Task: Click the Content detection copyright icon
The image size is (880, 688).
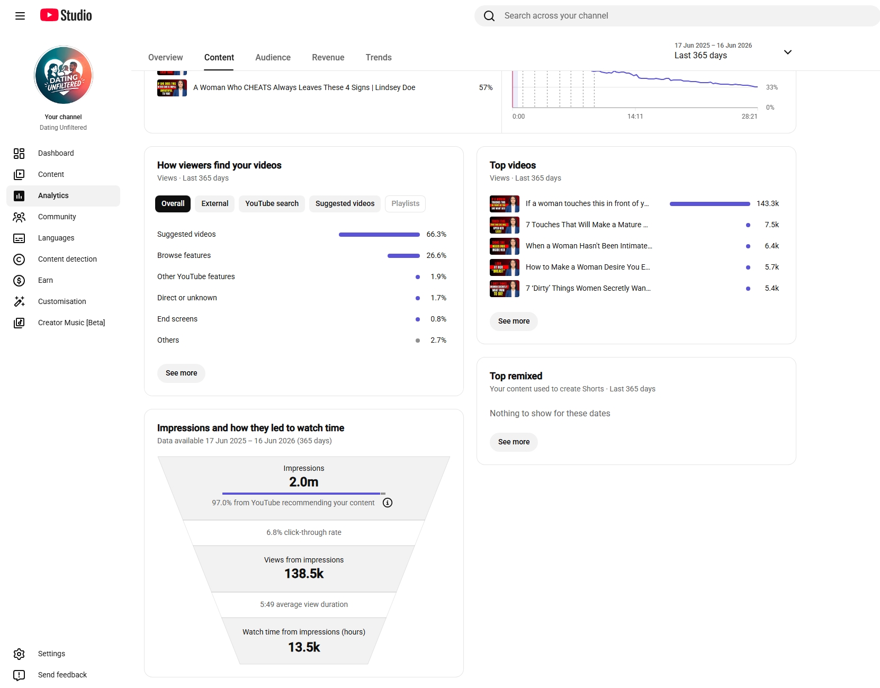Action: (x=19, y=260)
